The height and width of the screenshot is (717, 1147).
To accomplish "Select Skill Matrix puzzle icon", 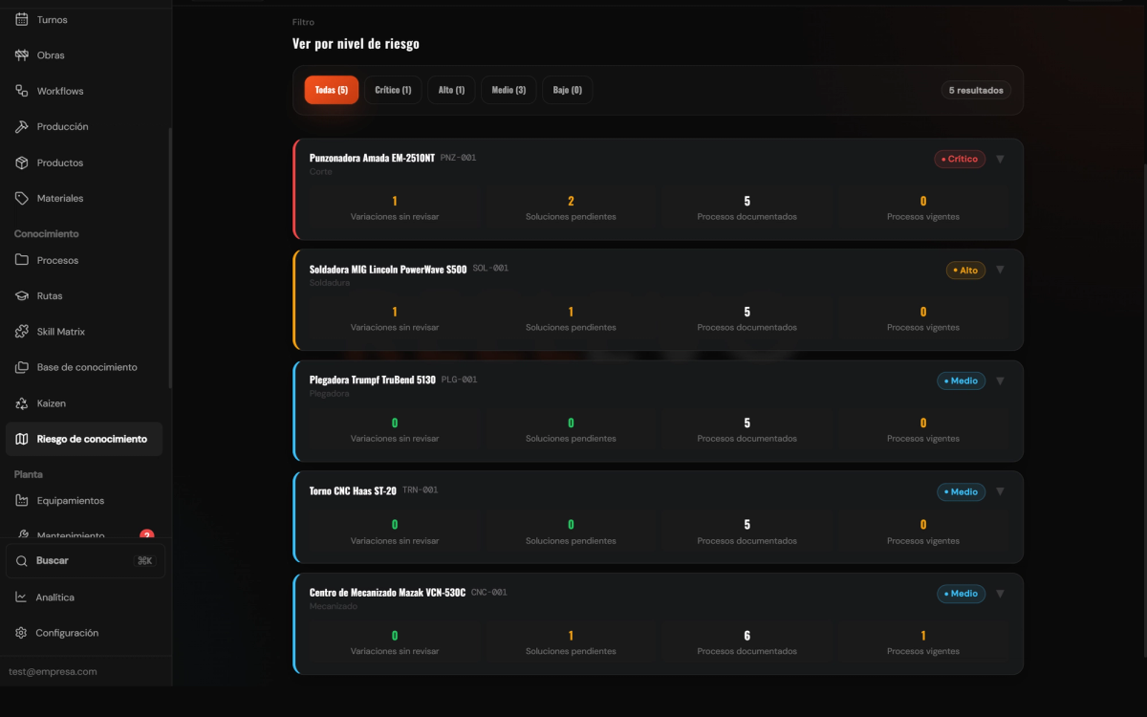I will [x=22, y=332].
